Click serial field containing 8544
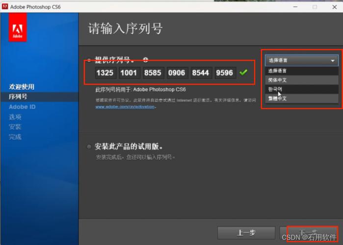 tap(201, 73)
